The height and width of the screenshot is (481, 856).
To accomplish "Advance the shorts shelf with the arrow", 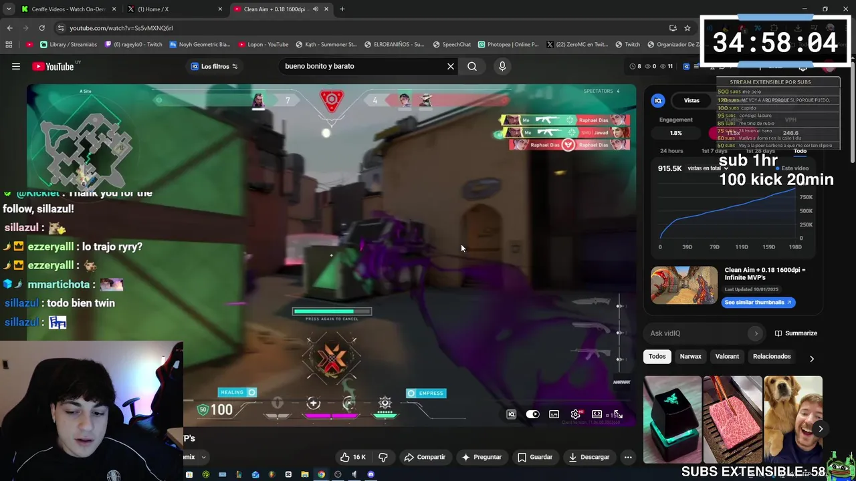I will [821, 429].
